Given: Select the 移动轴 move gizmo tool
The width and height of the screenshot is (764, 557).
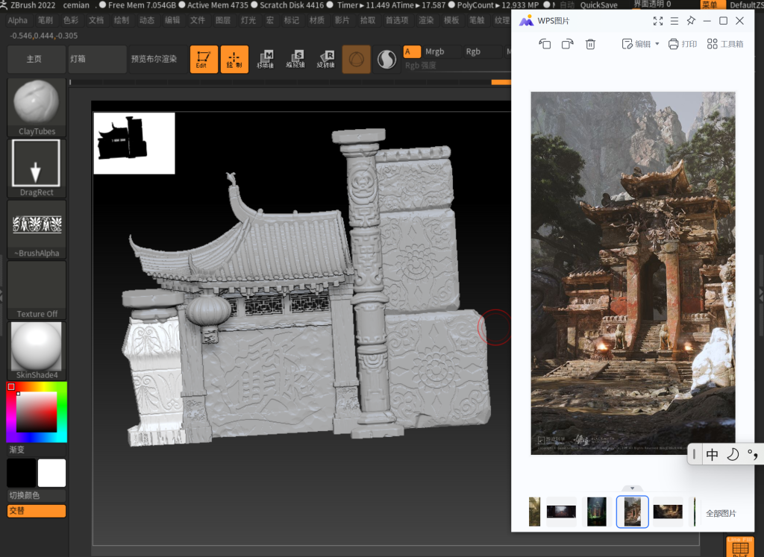Looking at the screenshot, I should pos(265,60).
